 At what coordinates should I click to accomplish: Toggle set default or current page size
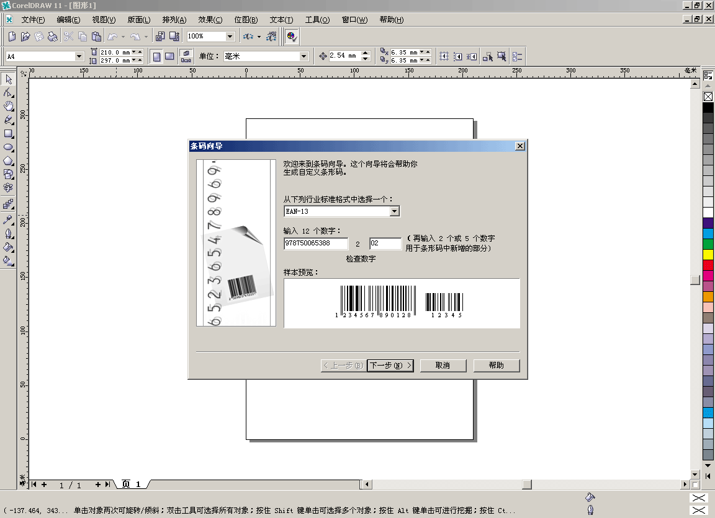[186, 56]
